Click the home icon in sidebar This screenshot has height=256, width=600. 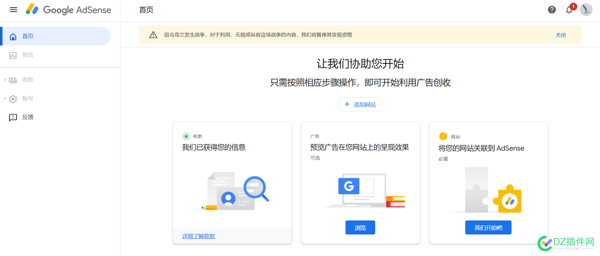(x=13, y=36)
